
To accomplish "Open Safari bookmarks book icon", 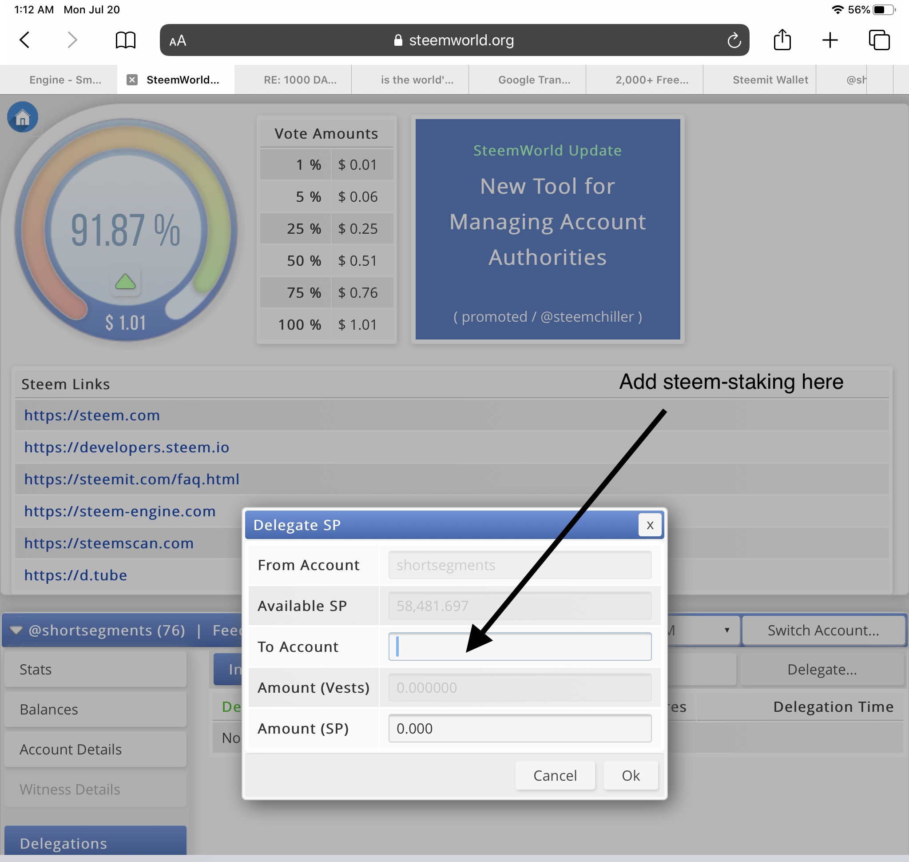I will [x=125, y=40].
